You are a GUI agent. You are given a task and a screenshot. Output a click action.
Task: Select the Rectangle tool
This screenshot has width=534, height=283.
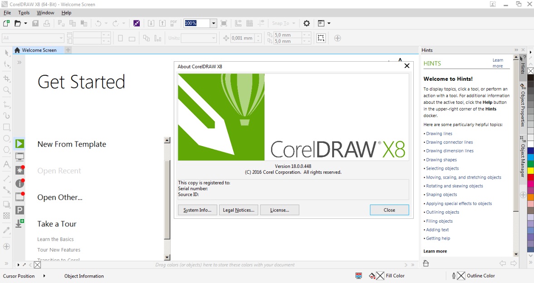click(x=6, y=127)
